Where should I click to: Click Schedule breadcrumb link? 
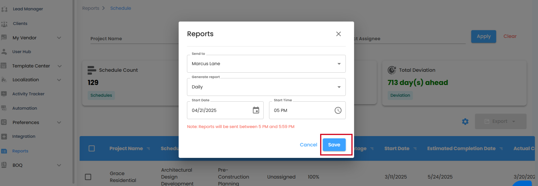(x=121, y=8)
